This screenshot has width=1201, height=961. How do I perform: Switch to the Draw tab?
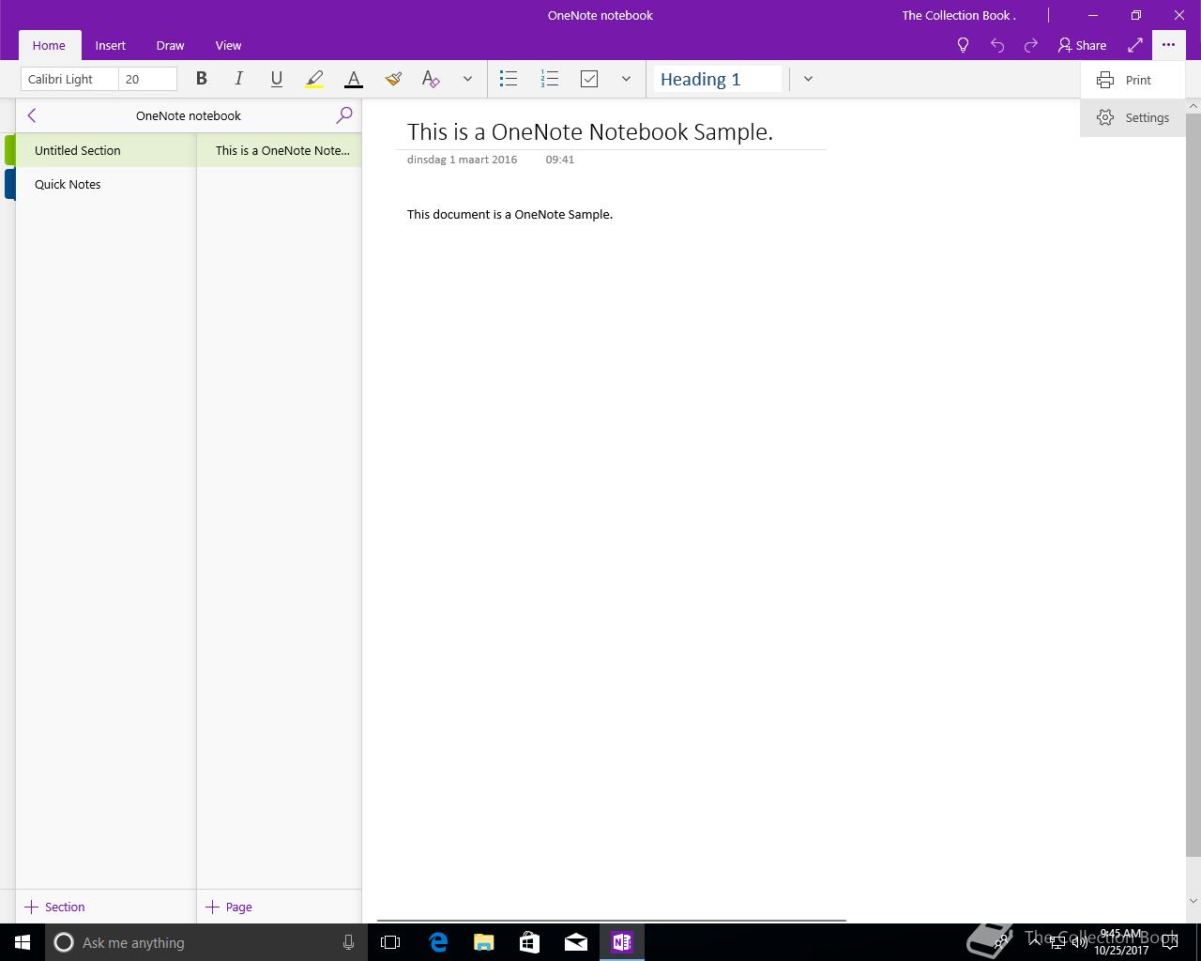coord(170,45)
